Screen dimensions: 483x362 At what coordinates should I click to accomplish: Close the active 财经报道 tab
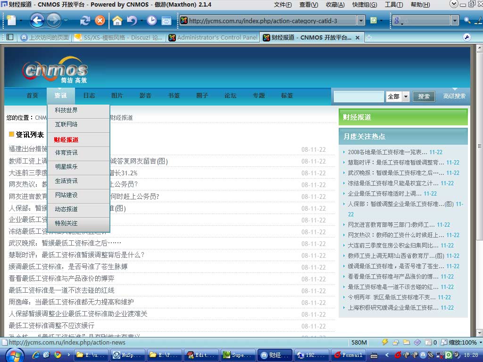[x=357, y=37]
